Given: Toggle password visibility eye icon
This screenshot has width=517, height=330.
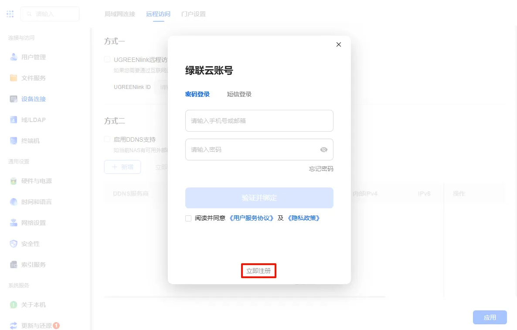Looking at the screenshot, I should point(324,150).
